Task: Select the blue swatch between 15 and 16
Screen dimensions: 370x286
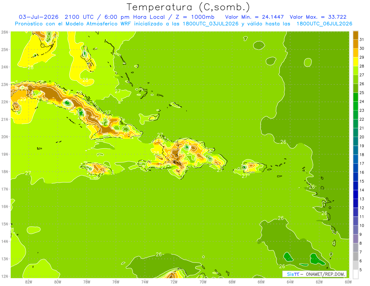Action: (x=356, y=177)
